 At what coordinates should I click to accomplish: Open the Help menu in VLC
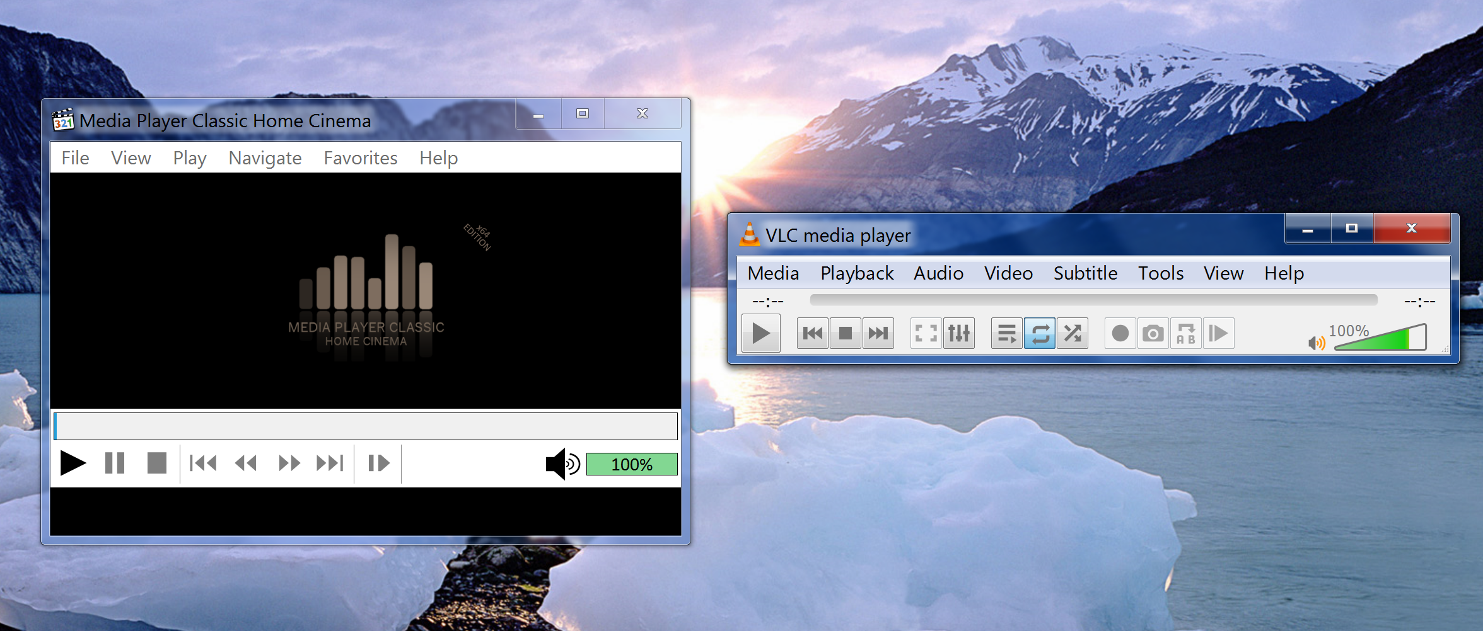1284,273
